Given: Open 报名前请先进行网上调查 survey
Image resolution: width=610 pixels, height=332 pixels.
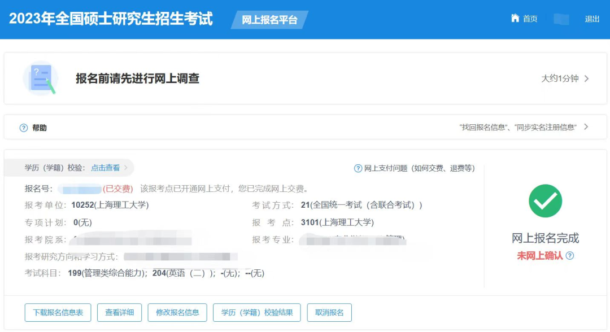Looking at the screenshot, I should [x=137, y=78].
